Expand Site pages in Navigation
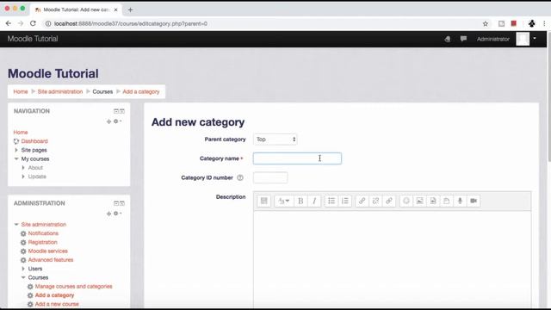 (16, 150)
